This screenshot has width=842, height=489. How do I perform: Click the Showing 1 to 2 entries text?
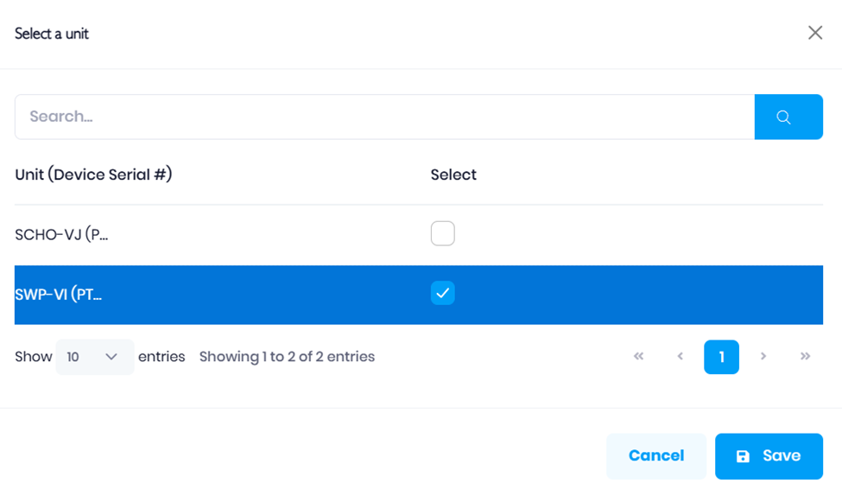[x=287, y=357]
